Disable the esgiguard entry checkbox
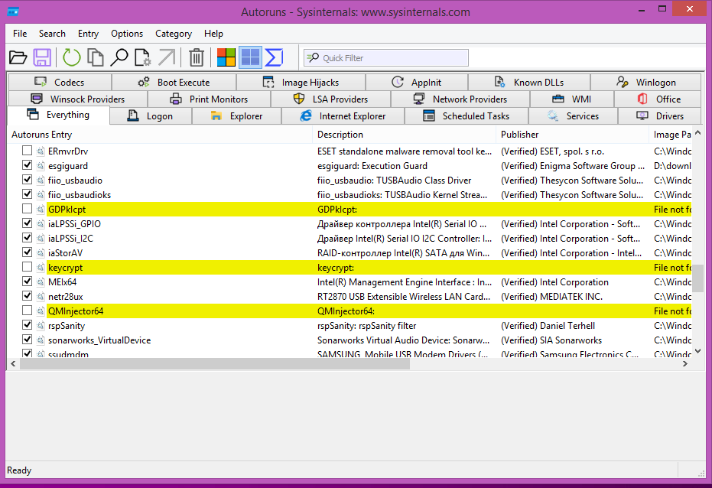The image size is (712, 488). coord(28,165)
